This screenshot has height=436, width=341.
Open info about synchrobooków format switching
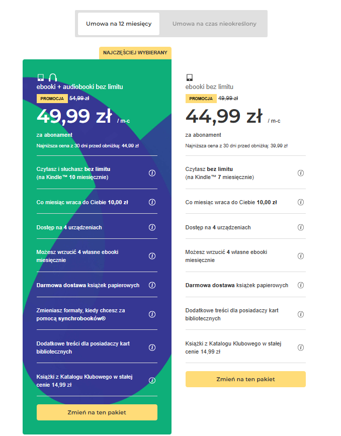pyautogui.click(x=152, y=314)
